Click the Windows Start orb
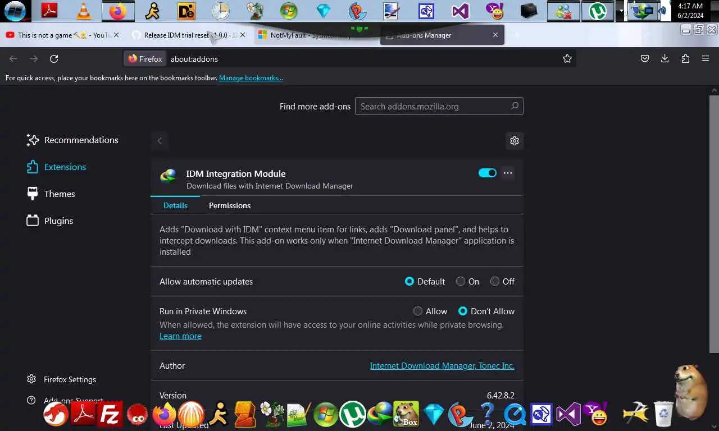719x431 pixels. tap(15, 11)
